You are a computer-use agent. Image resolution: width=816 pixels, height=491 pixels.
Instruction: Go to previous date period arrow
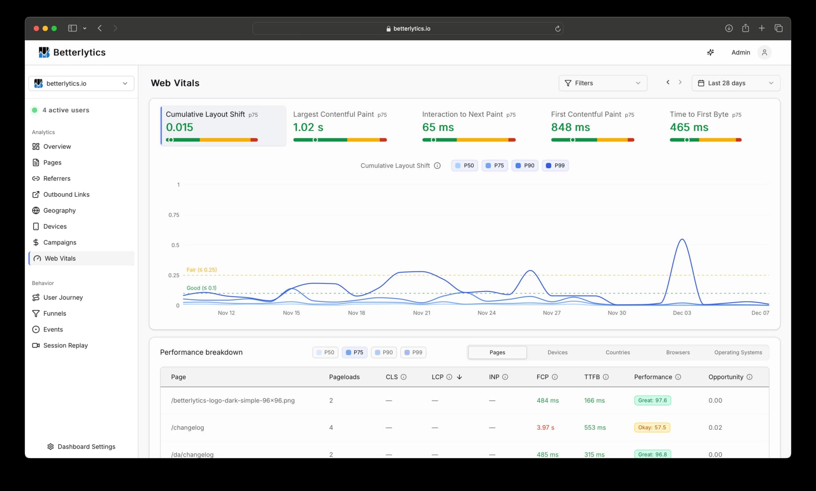click(668, 83)
